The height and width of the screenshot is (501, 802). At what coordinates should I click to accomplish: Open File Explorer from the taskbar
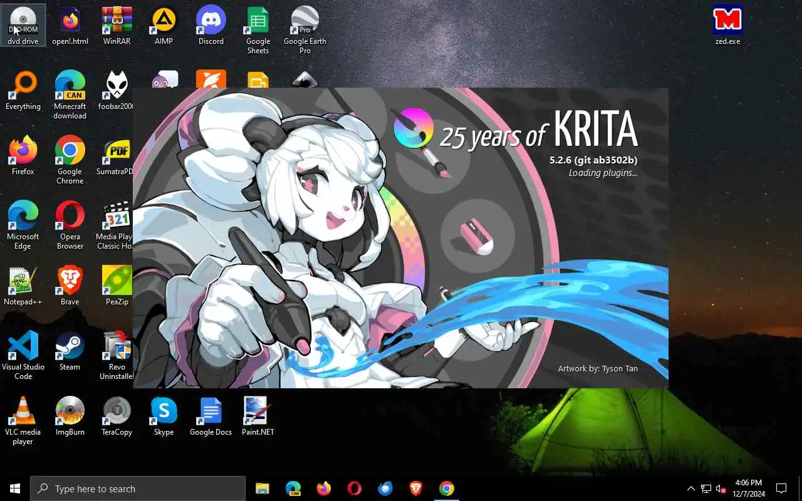263,488
